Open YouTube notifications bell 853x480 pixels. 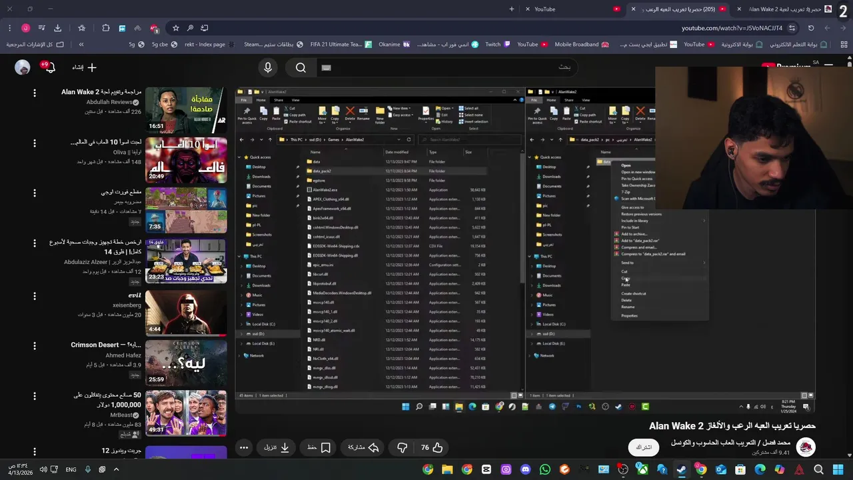click(x=50, y=67)
